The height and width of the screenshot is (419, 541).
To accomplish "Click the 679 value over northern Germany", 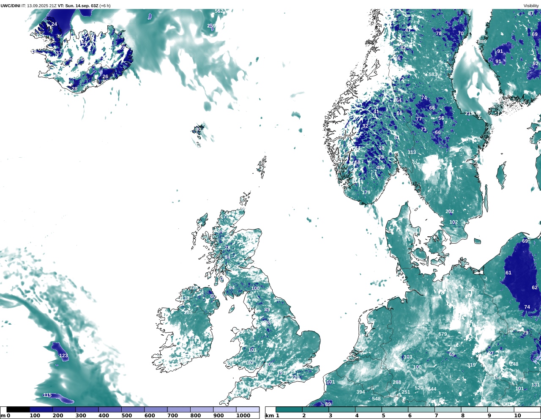I will click(x=443, y=334).
